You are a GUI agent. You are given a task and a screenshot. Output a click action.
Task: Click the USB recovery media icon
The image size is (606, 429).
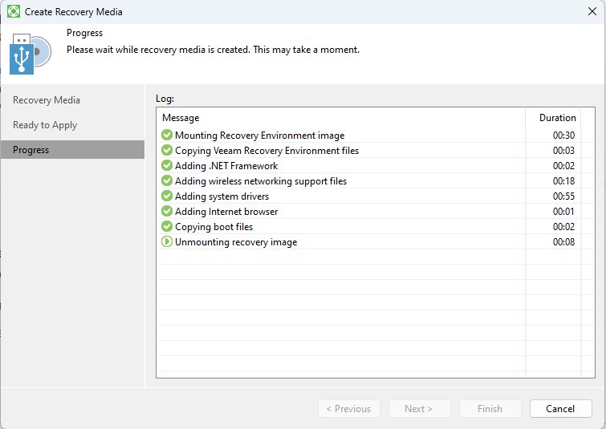(x=30, y=54)
